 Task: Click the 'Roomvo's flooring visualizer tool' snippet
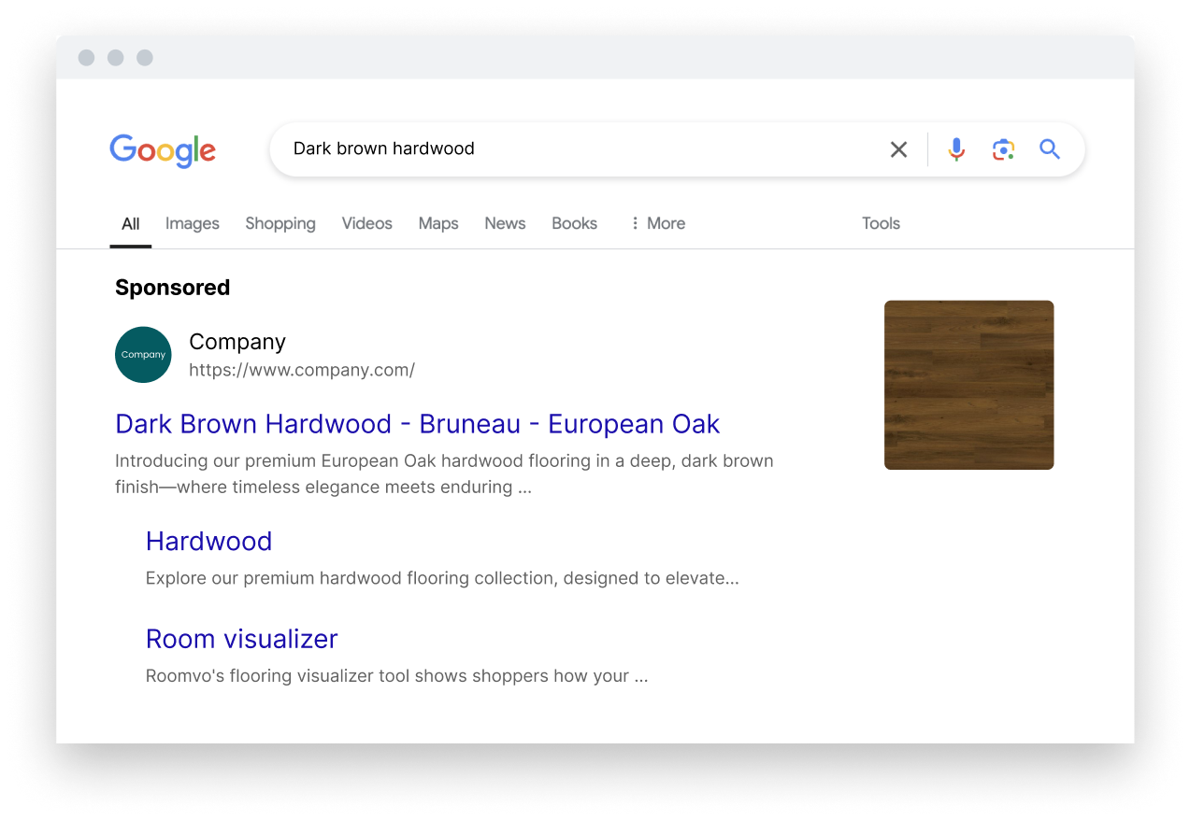pos(396,676)
